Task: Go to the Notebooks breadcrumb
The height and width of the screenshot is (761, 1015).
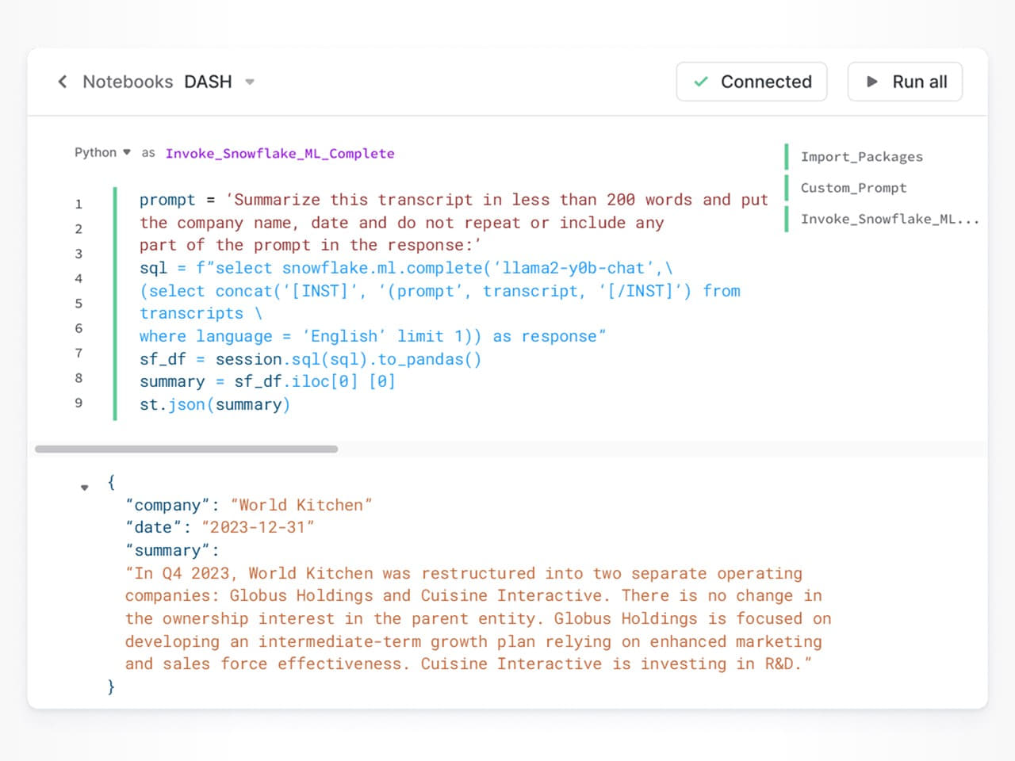Action: click(x=128, y=82)
